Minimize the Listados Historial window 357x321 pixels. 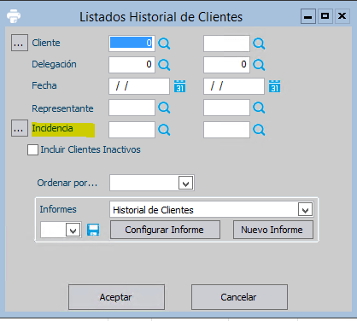click(308, 16)
